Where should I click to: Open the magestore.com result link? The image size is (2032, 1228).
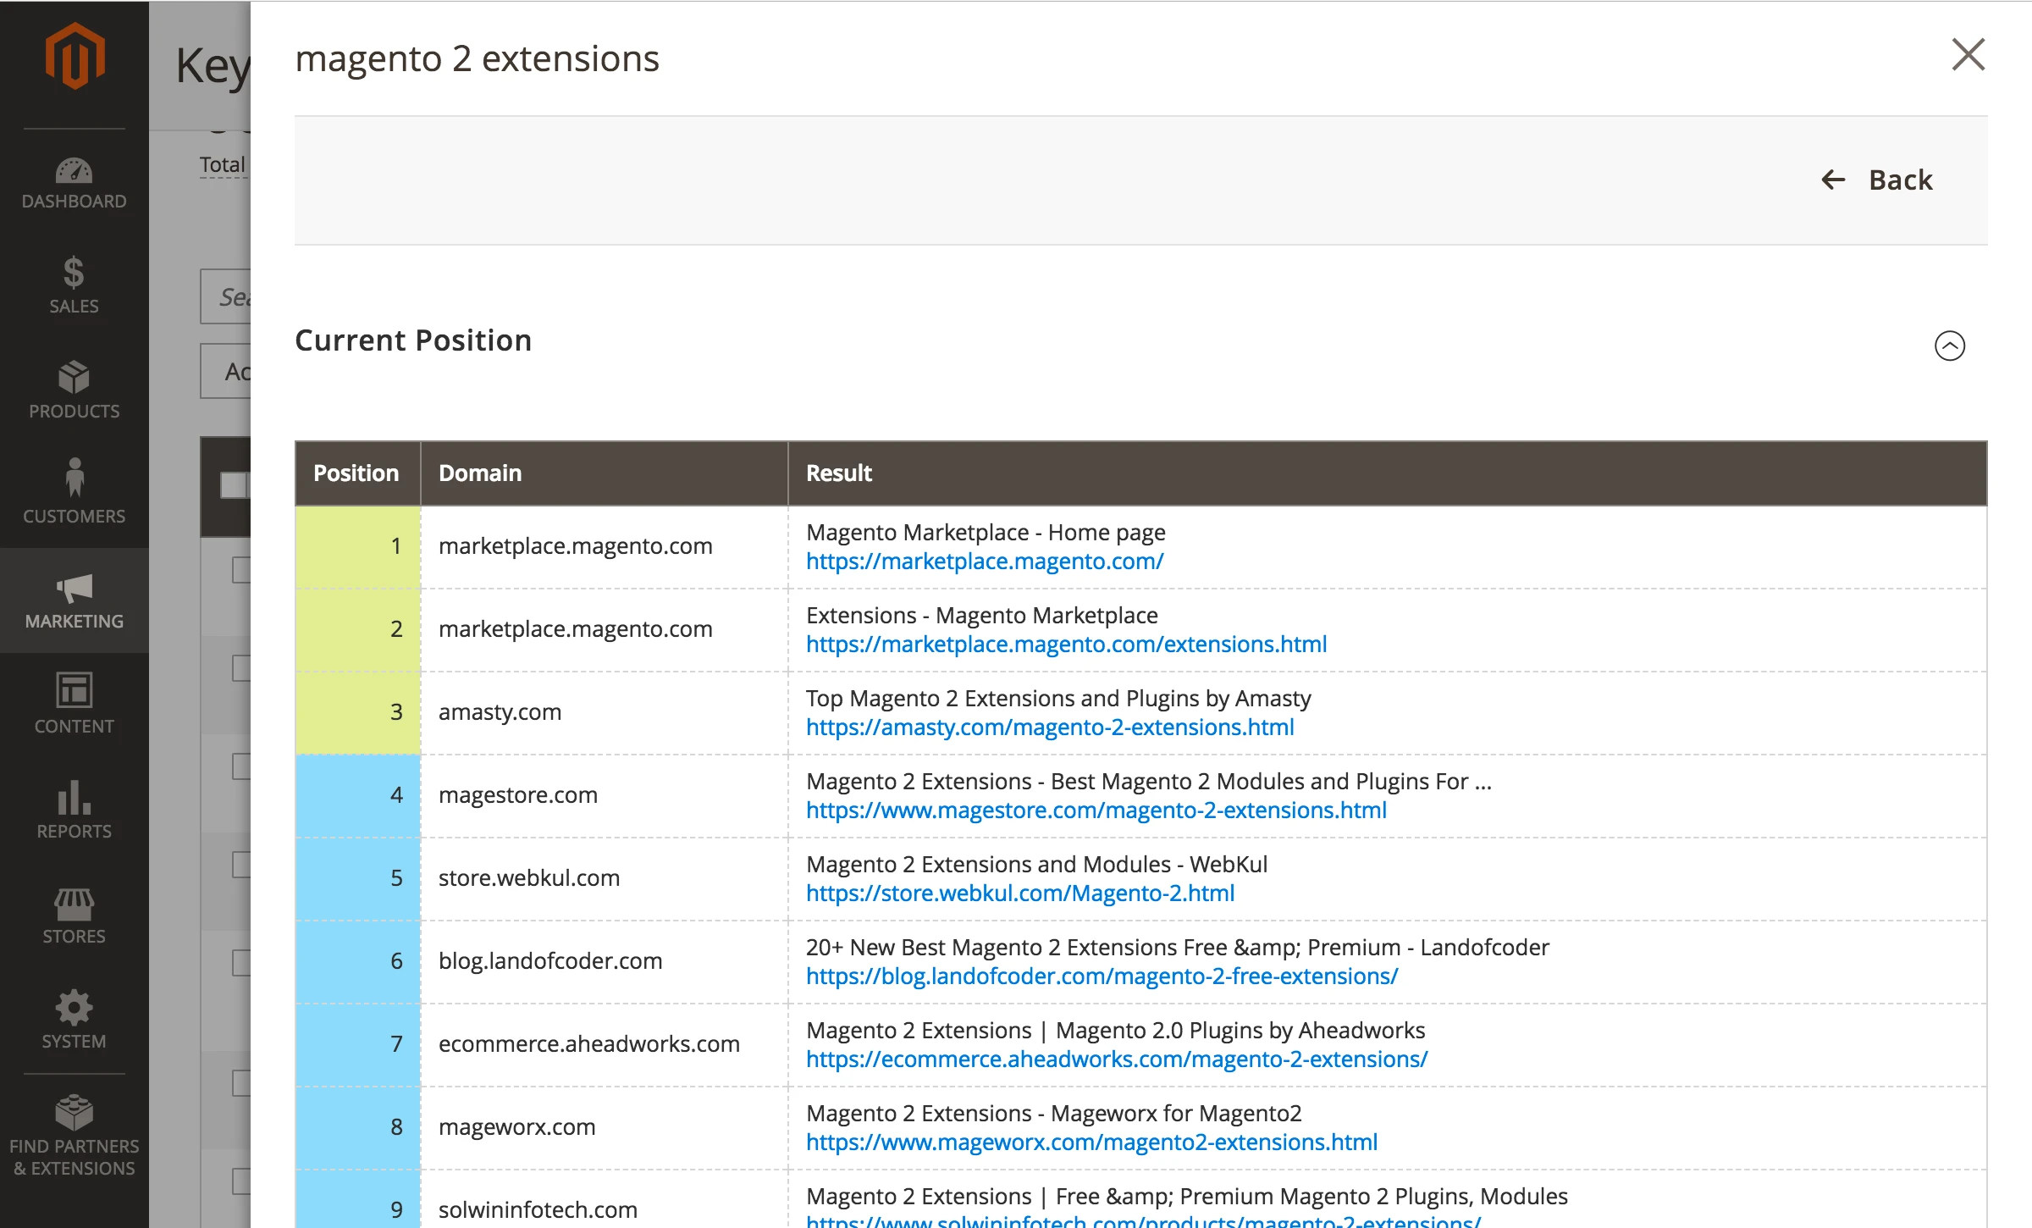(1096, 810)
